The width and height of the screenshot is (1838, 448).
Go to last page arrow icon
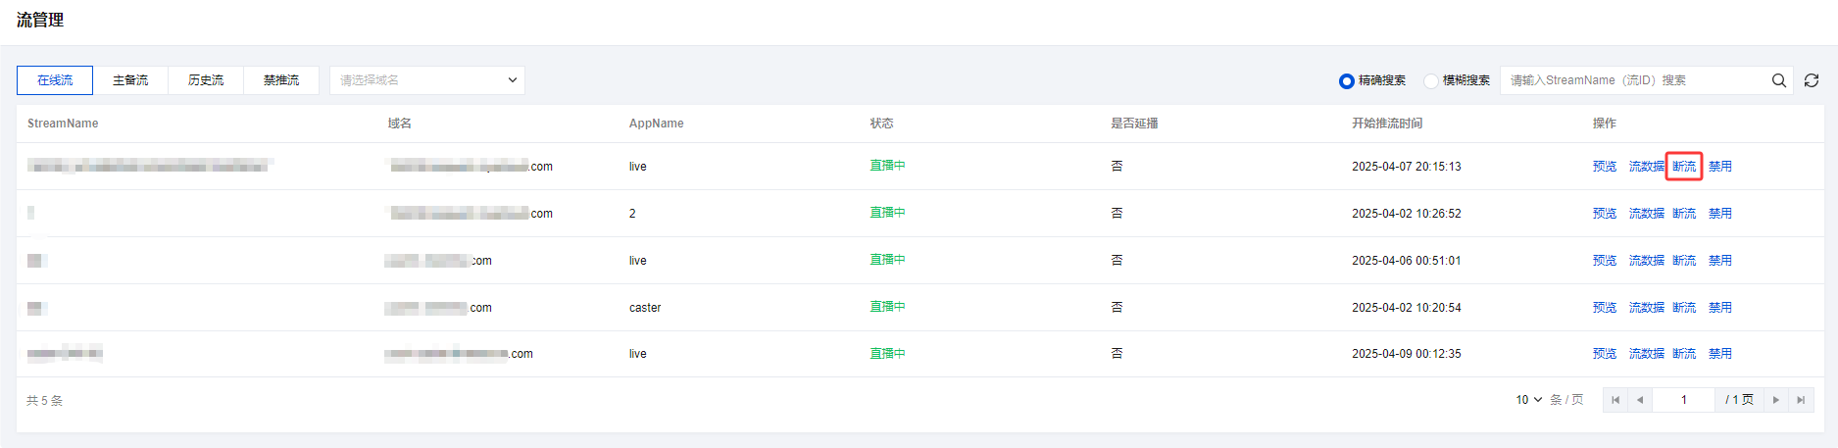point(1801,400)
